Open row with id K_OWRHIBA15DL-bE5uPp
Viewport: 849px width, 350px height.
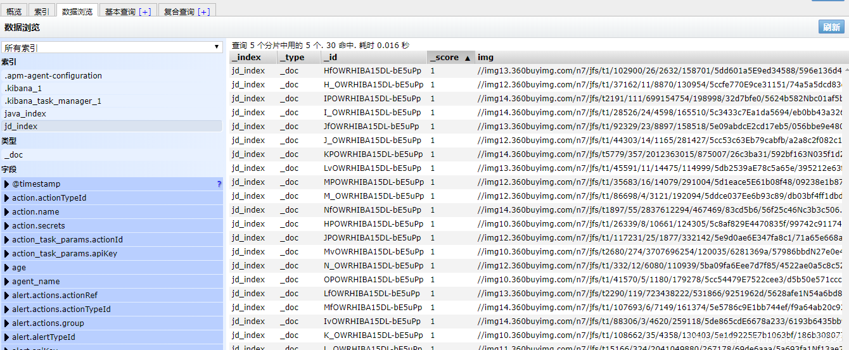539,335
